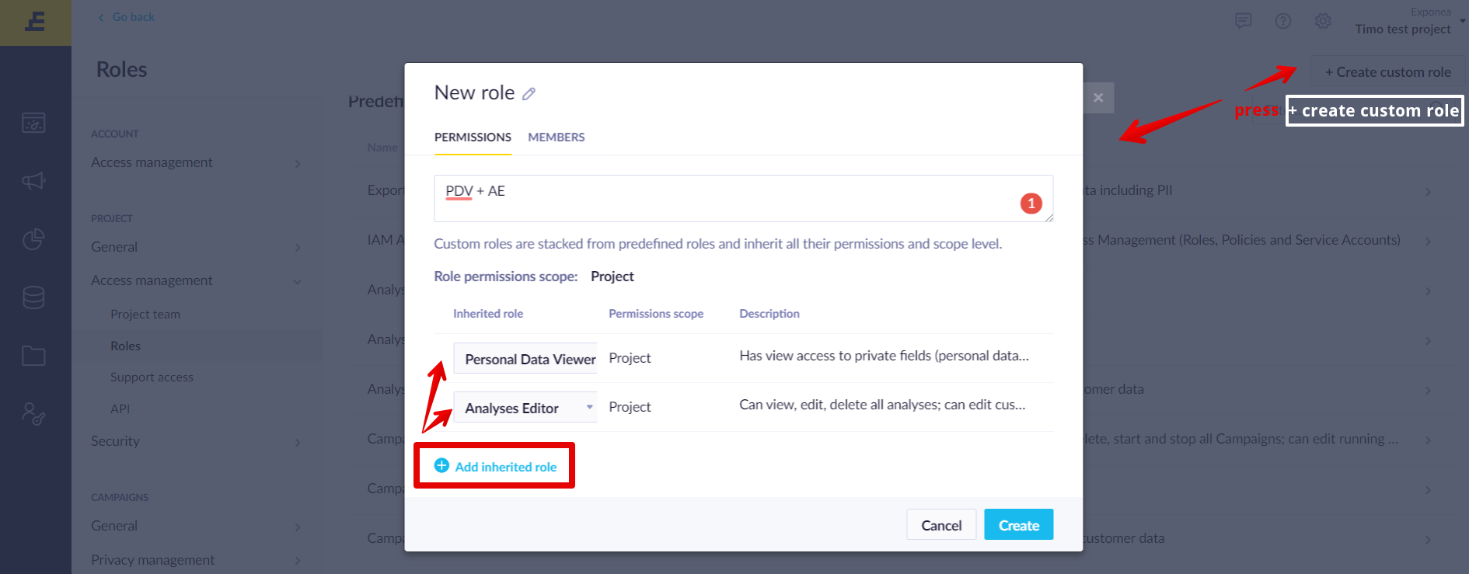This screenshot has height=574, width=1469.
Task: Click the Exponea logo in the sidebar
Action: tap(35, 22)
